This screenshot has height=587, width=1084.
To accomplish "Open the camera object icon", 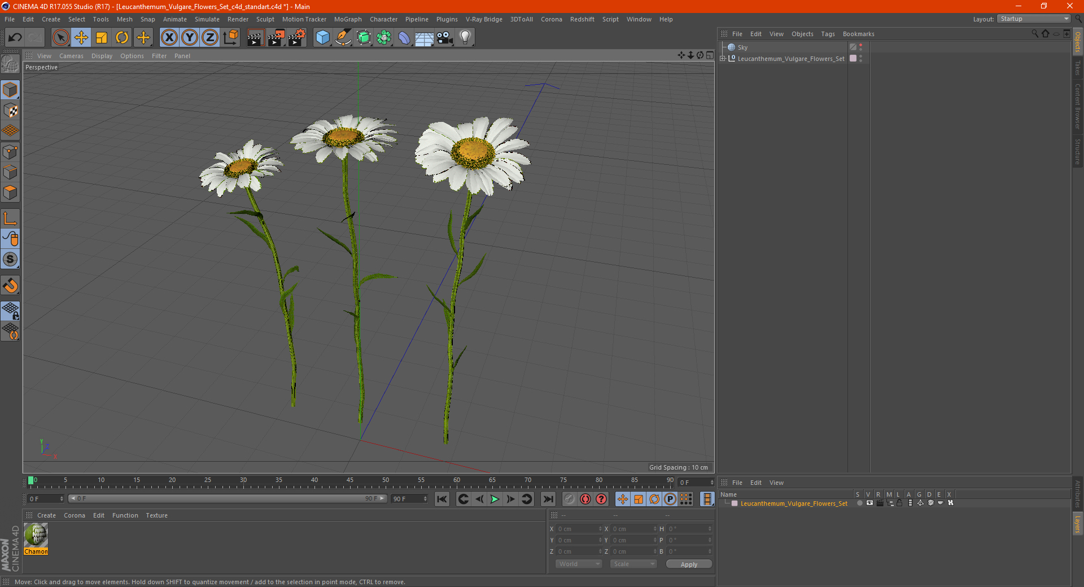I will click(445, 38).
